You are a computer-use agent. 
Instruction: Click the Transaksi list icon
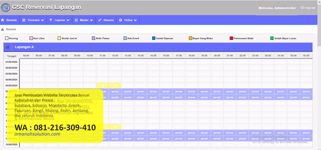pyautogui.click(x=24, y=20)
